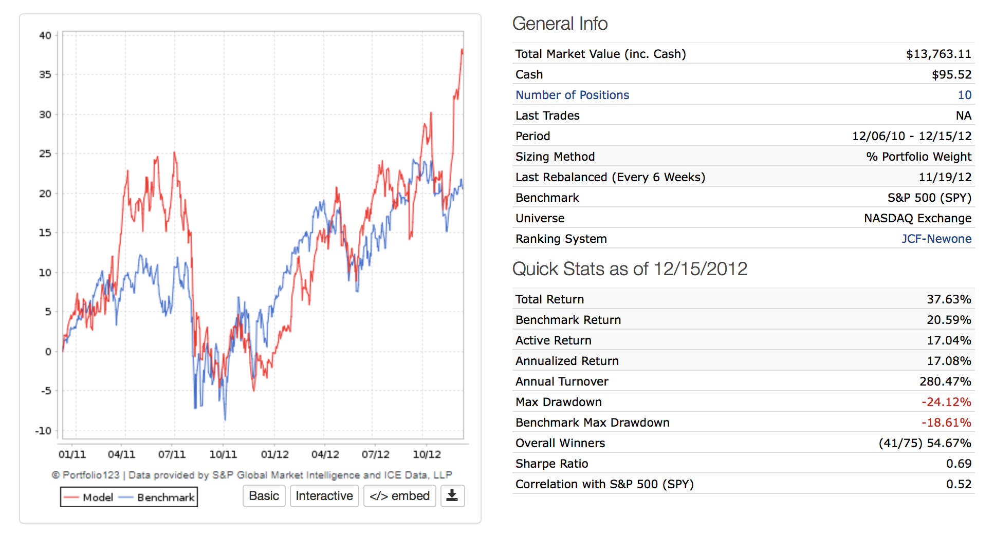Click the 40 label on y-axis
Image resolution: width=994 pixels, height=537 pixels.
coord(45,35)
